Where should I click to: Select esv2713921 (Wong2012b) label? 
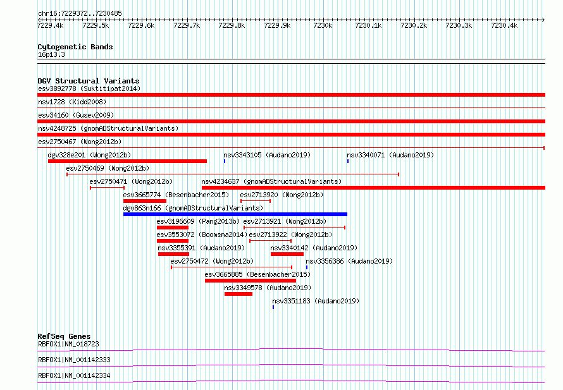coord(285,221)
